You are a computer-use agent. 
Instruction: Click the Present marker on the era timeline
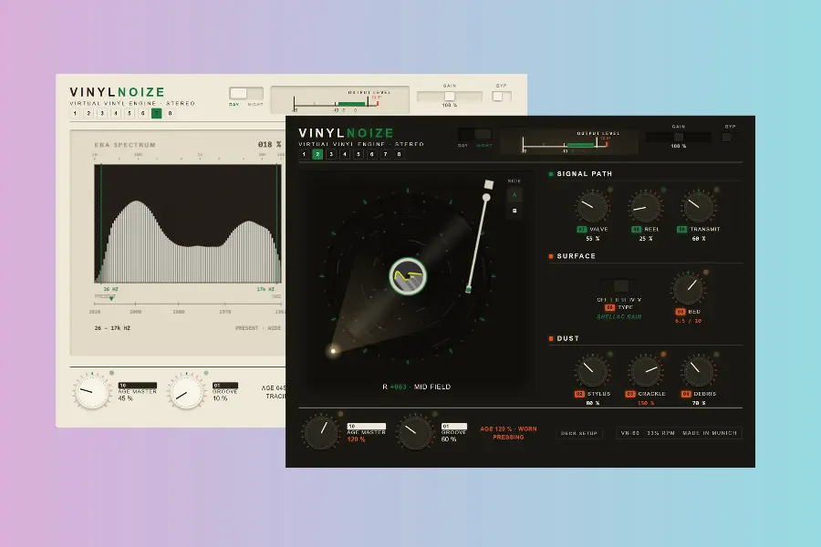pyautogui.click(x=111, y=298)
